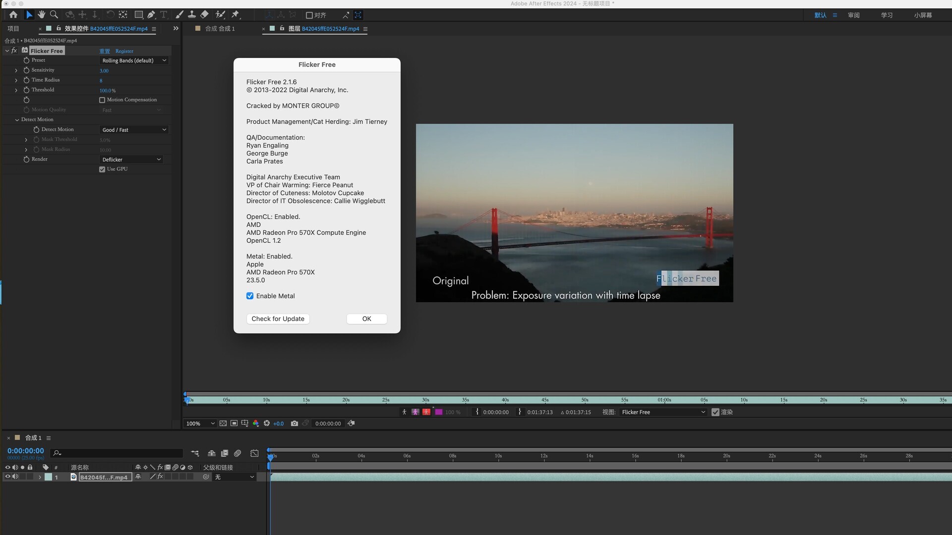Open the 100% magnification dropdown
This screenshot has width=952, height=535.
click(200, 424)
